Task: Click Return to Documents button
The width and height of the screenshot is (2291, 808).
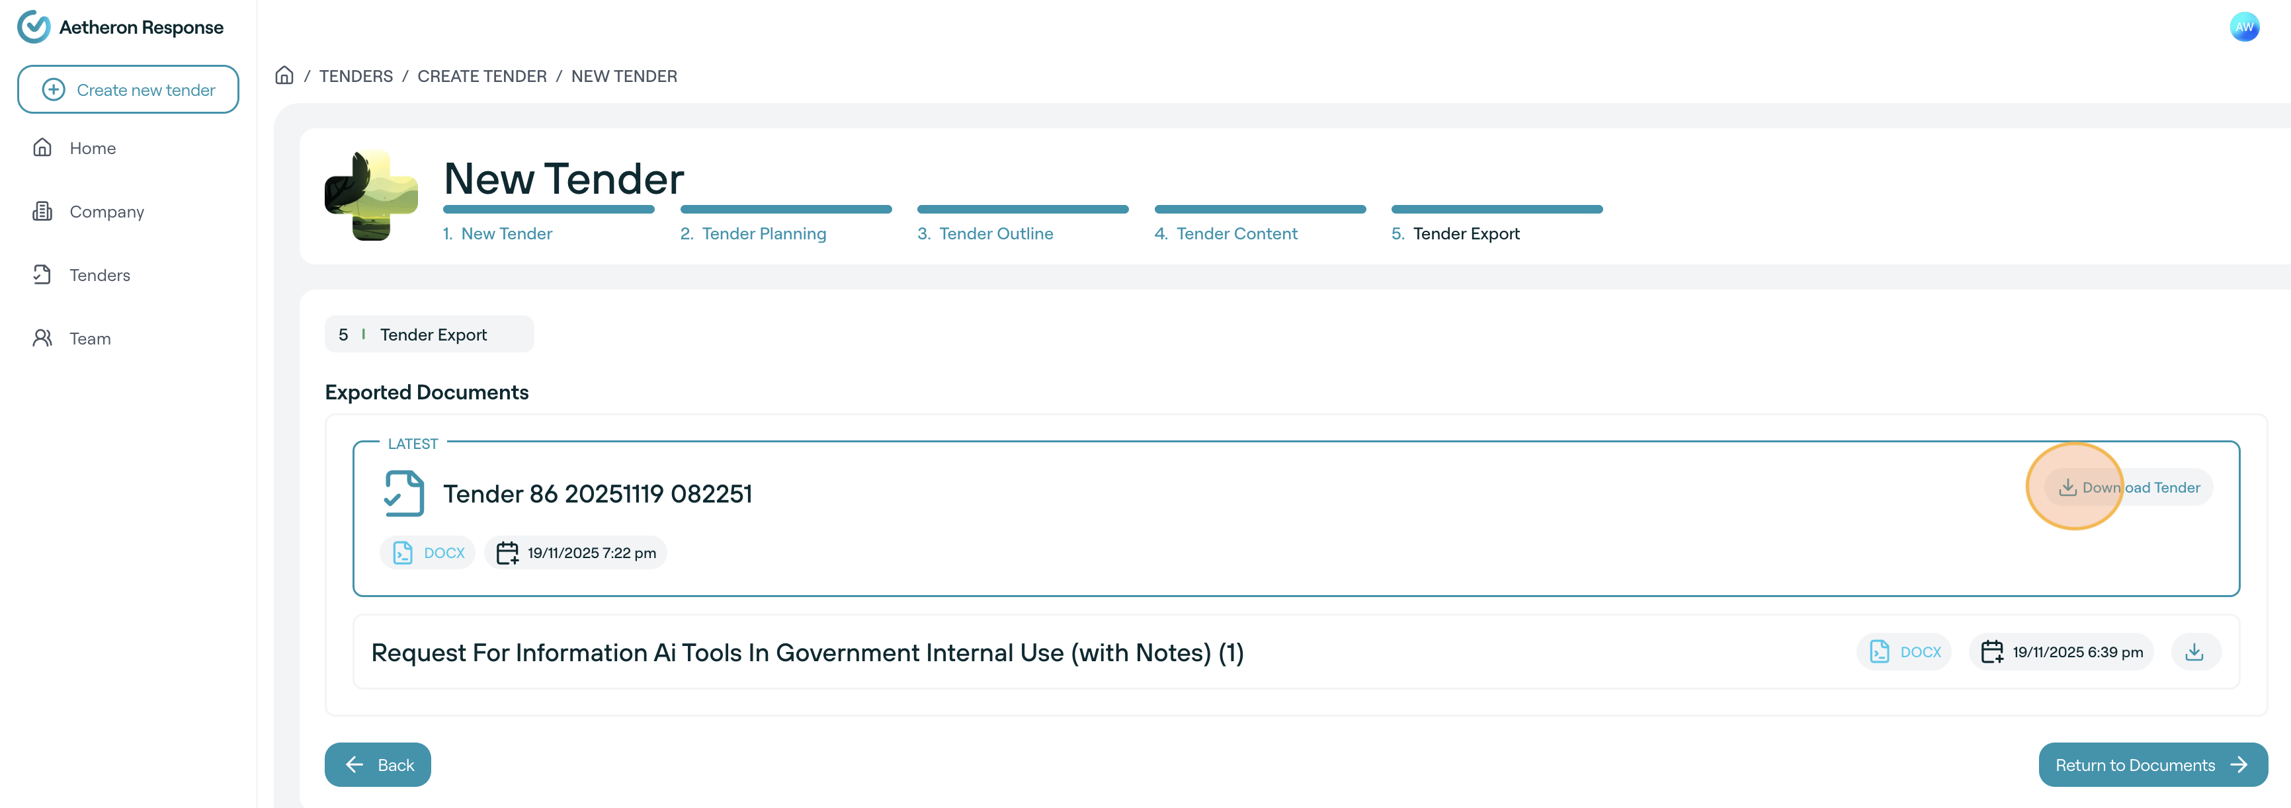Action: [2152, 764]
